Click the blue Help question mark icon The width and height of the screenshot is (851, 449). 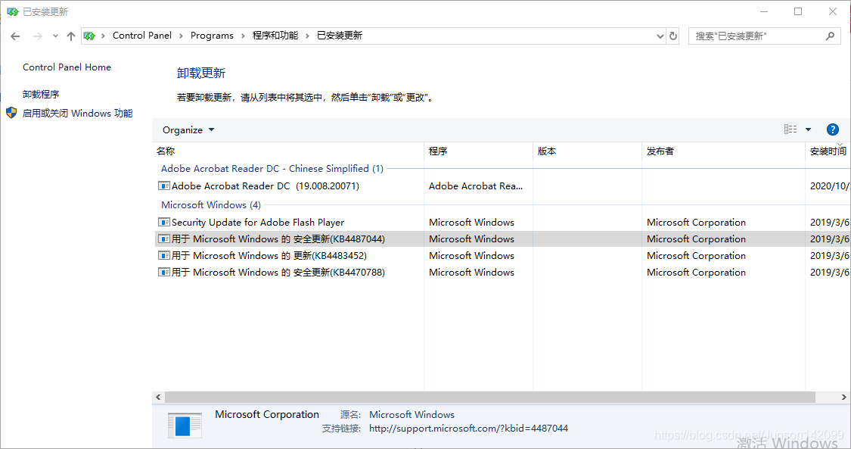pyautogui.click(x=833, y=129)
